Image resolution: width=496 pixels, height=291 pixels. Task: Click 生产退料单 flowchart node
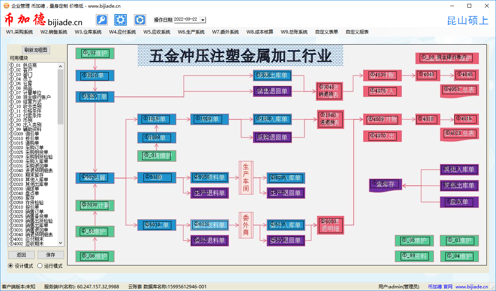click(209, 193)
